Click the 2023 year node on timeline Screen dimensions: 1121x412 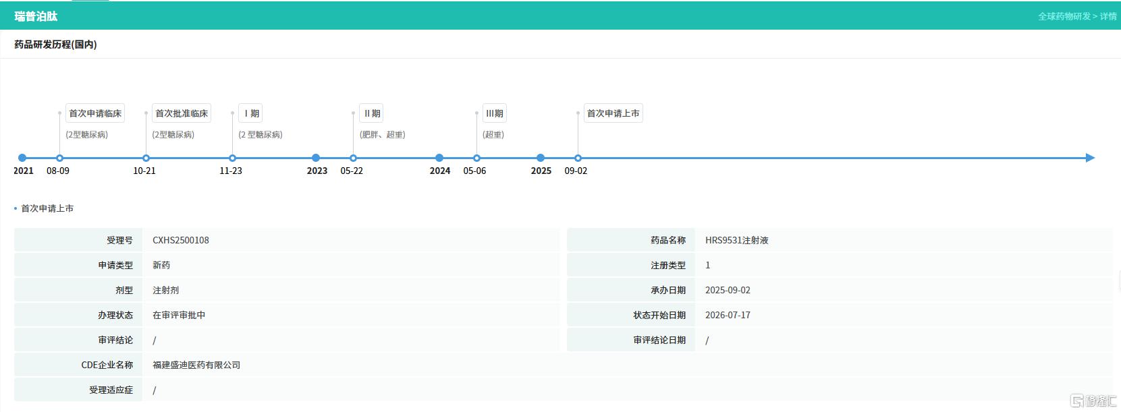coord(316,158)
